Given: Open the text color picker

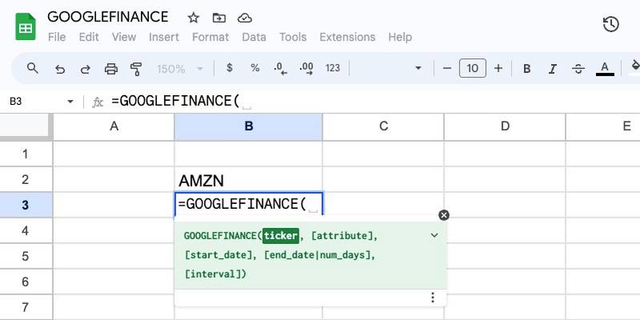Looking at the screenshot, I should coord(605,69).
